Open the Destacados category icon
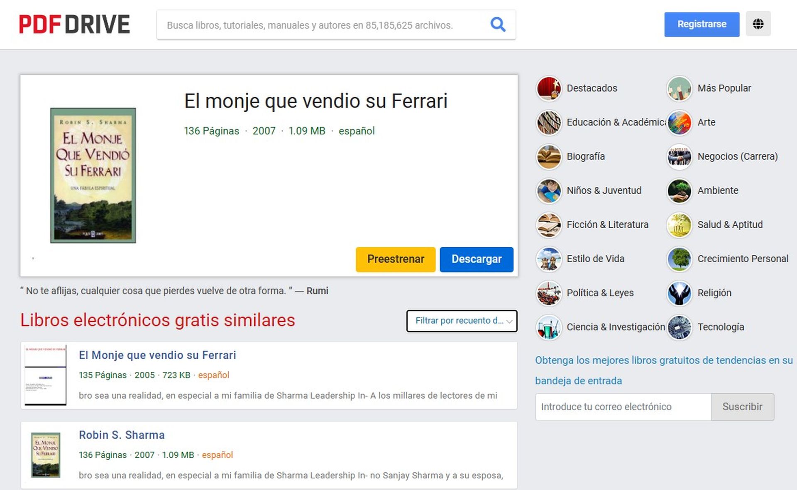 coord(549,88)
